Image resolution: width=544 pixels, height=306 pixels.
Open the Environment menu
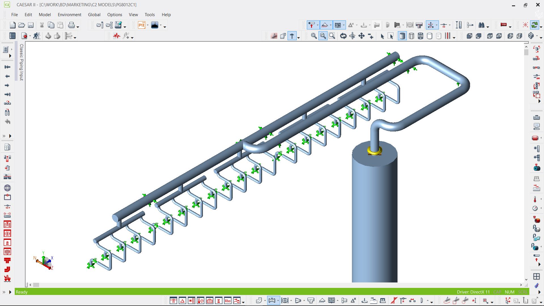(69, 15)
